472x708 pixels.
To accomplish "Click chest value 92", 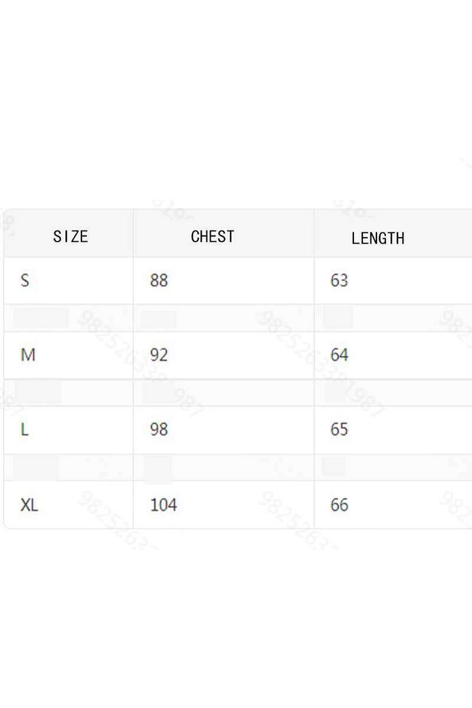I will click(x=159, y=355).
